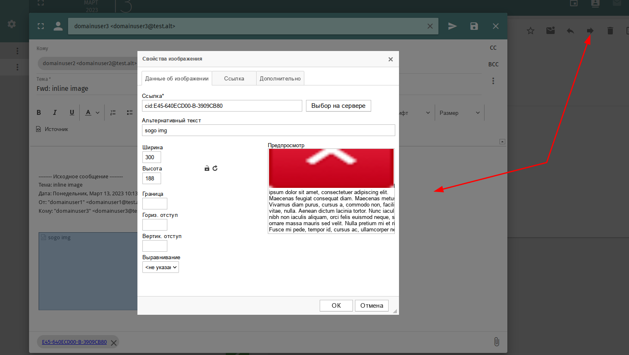Viewport: 629px width, 355px height.
Task: Delete message using the trash icon
Action: (x=610, y=31)
